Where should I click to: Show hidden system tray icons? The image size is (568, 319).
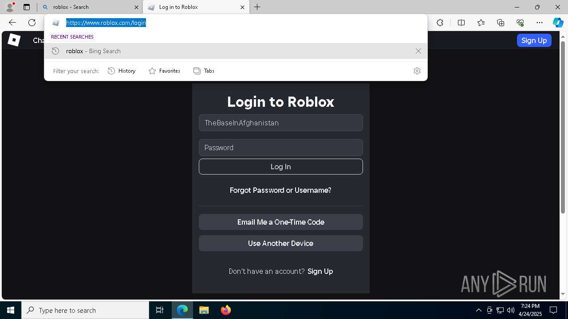(478, 310)
